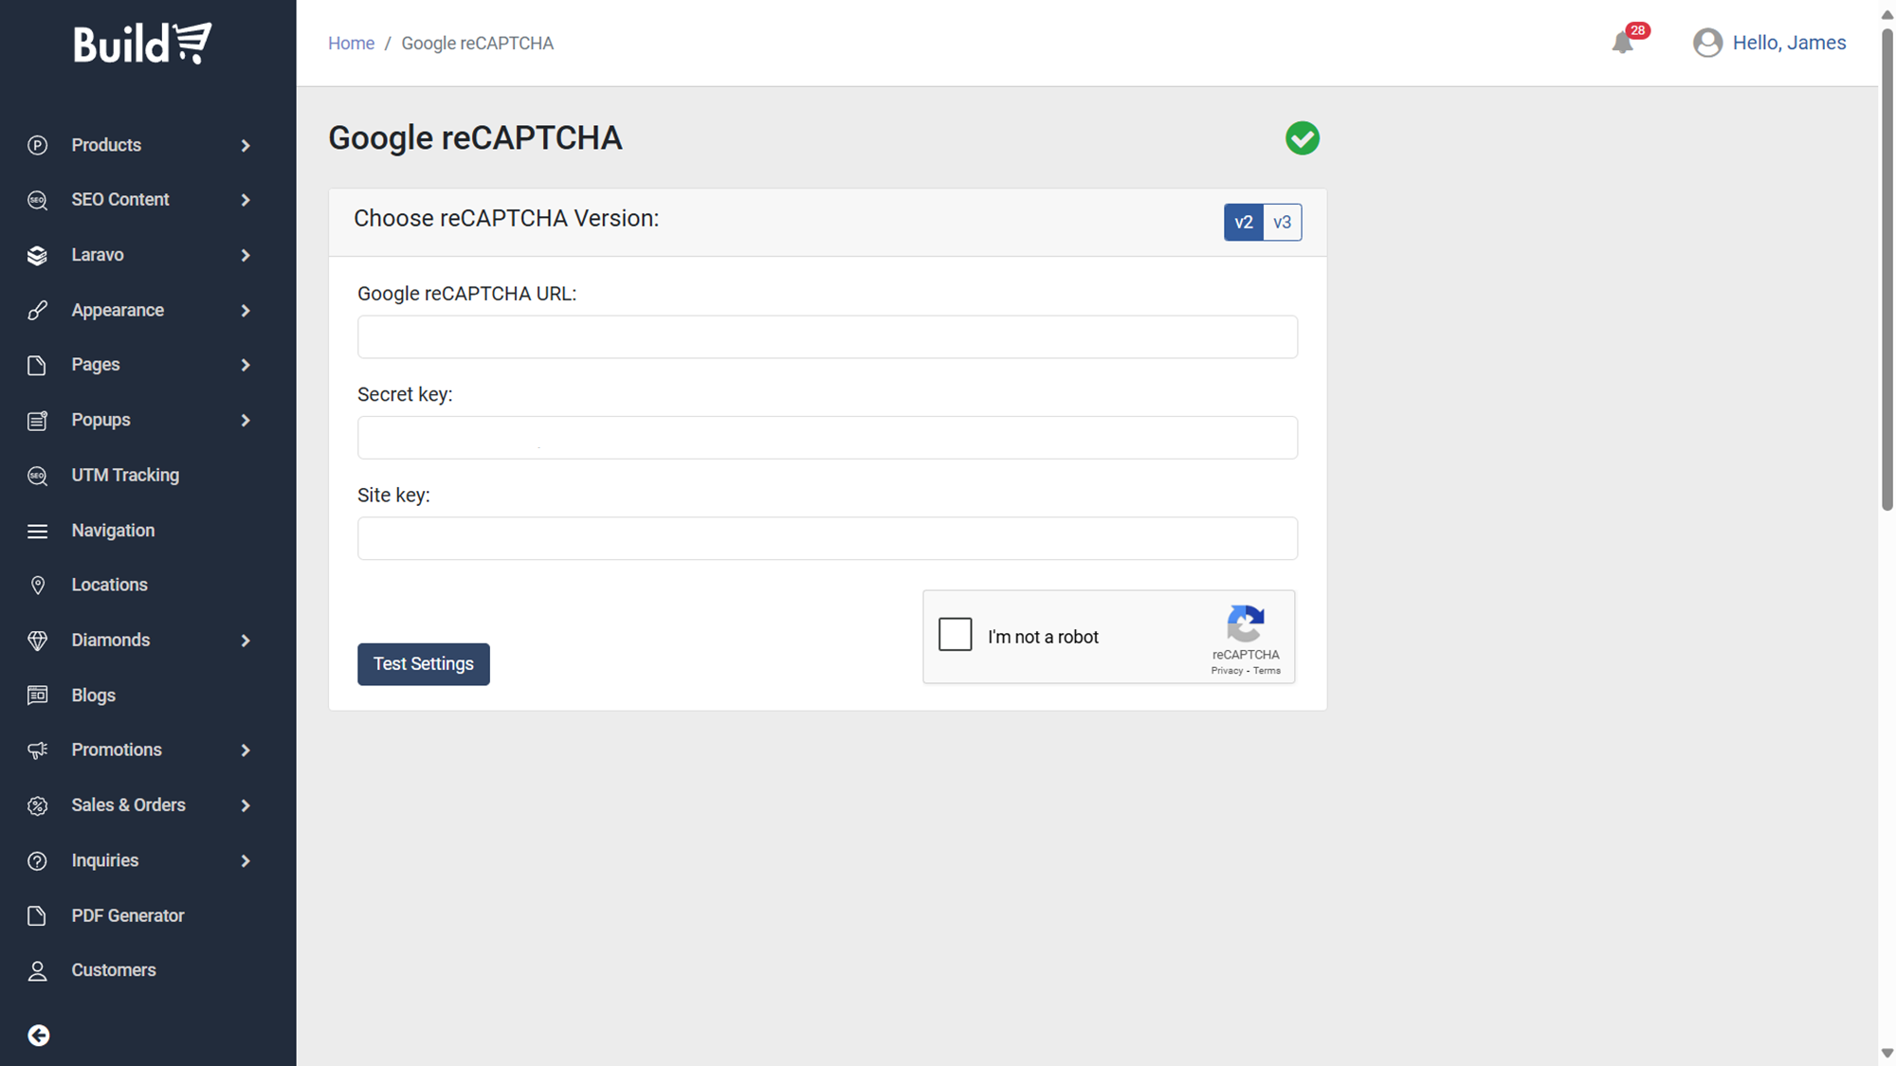Click the Build cart logo
Viewport: 1896px width, 1066px height.
coord(143,44)
